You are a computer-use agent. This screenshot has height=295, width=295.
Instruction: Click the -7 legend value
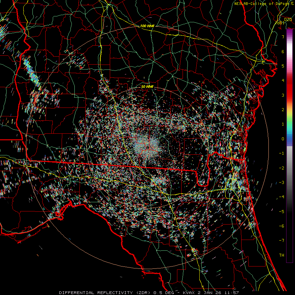click(282, 241)
